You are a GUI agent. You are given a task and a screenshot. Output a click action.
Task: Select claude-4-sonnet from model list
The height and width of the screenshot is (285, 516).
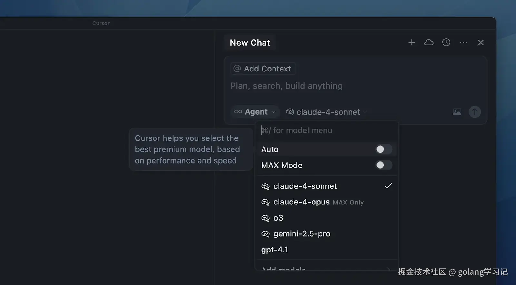(x=305, y=186)
